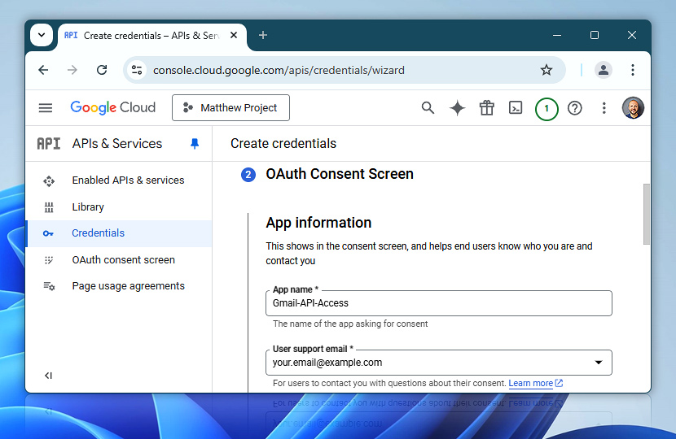
Task: Open Chrome's three-dot menu
Action: click(633, 70)
